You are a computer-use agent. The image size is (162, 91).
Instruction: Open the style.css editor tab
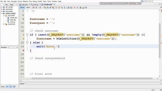coord(36,5)
